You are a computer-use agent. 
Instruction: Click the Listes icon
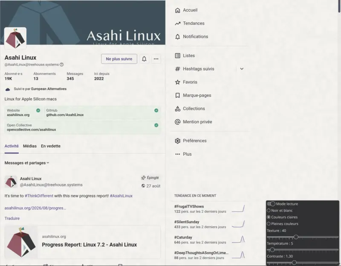tap(177, 56)
